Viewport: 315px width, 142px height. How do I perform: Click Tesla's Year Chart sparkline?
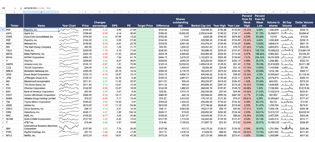point(69,50)
